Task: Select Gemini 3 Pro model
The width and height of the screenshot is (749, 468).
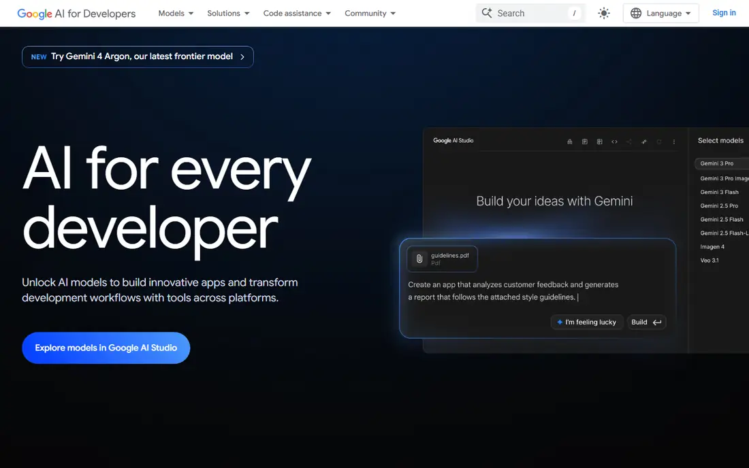Action: pyautogui.click(x=721, y=164)
